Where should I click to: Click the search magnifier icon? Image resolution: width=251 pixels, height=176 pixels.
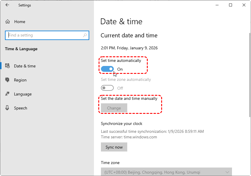(85, 35)
